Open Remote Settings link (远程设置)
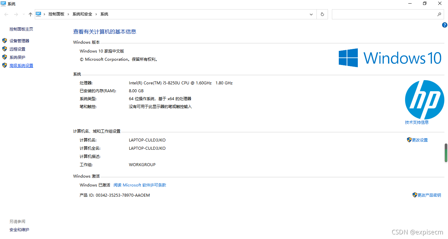 coord(17,49)
